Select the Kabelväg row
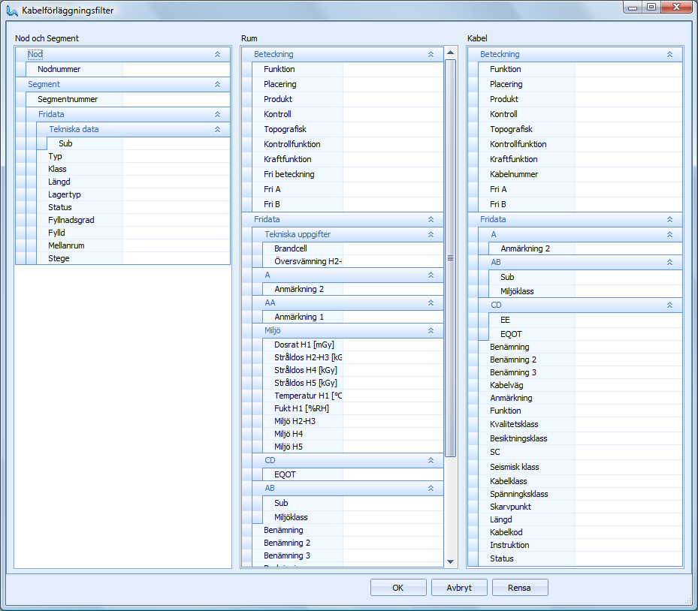The width and height of the screenshot is (698, 611). tap(581, 385)
